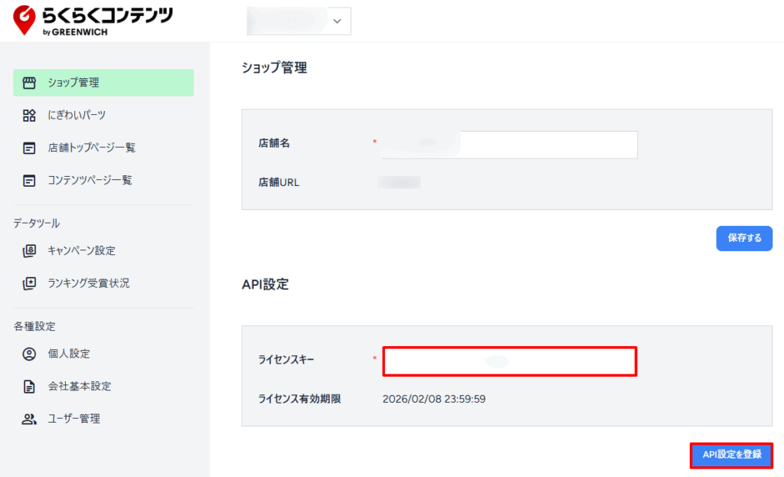Click the API設定を登録 button
Viewport: 784px width, 477px height.
731,455
